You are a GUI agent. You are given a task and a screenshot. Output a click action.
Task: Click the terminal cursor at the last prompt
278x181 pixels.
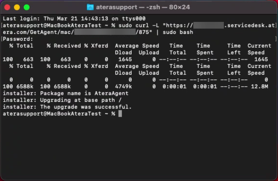tap(120, 114)
